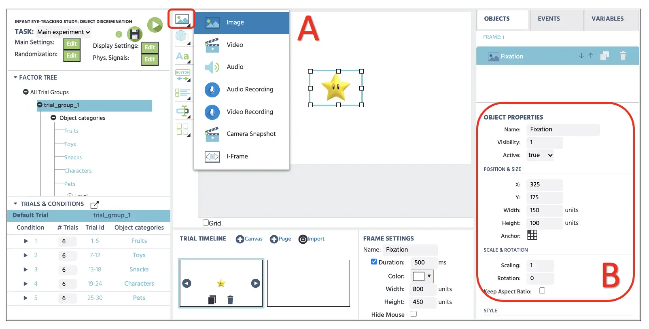Open the media objects toolbar icon
This screenshot has width=649, height=329.
[182, 19]
